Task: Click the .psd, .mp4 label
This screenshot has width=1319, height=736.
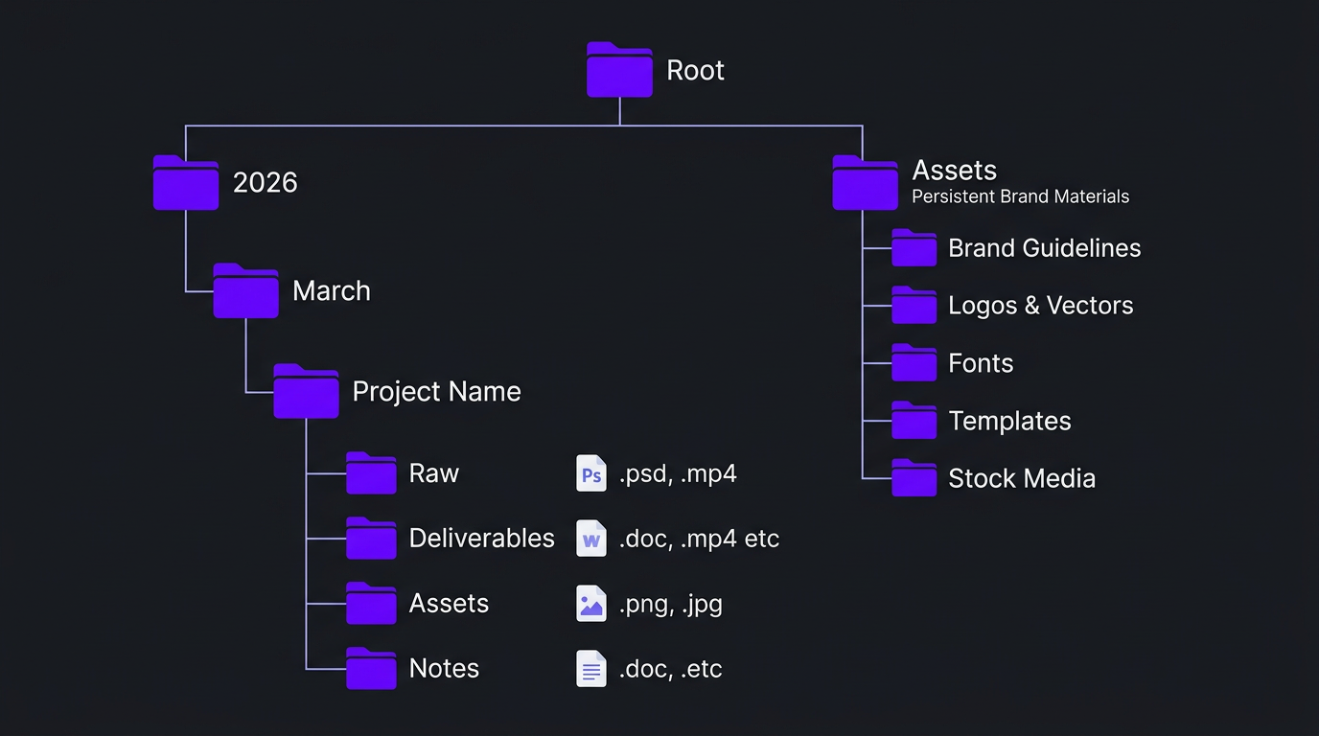Action: (680, 472)
